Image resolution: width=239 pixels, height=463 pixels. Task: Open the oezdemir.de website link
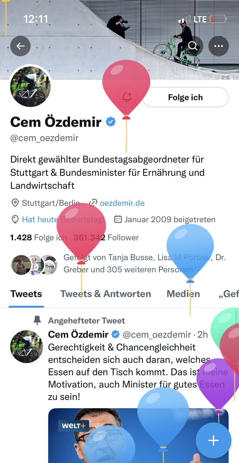[x=122, y=203]
